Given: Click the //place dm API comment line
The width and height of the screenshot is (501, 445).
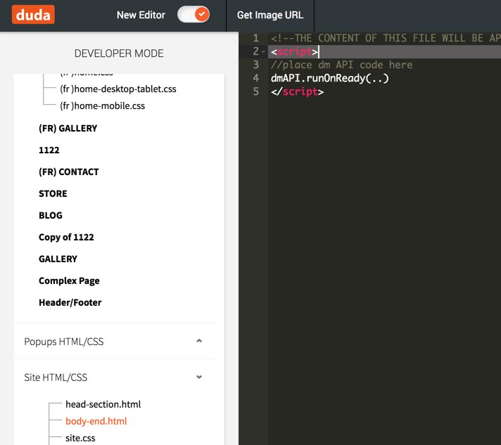Looking at the screenshot, I should point(341,65).
